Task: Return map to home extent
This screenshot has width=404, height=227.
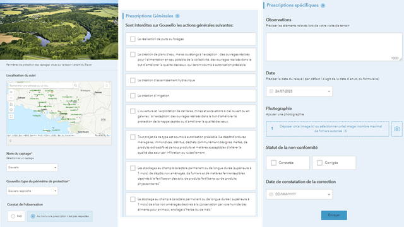Action: pos(11,104)
